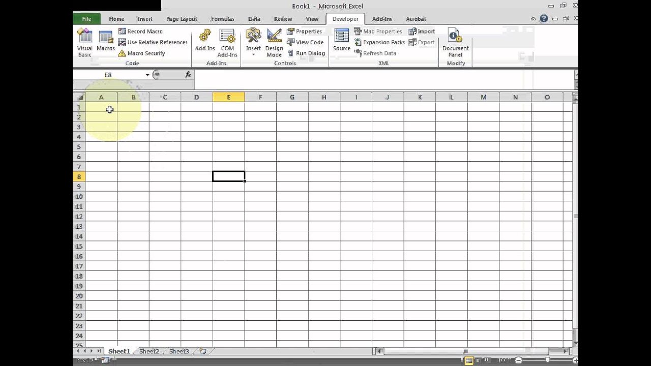Go to last sheet navigation arrow
Screen dimensions: 651x366
(x=98, y=351)
